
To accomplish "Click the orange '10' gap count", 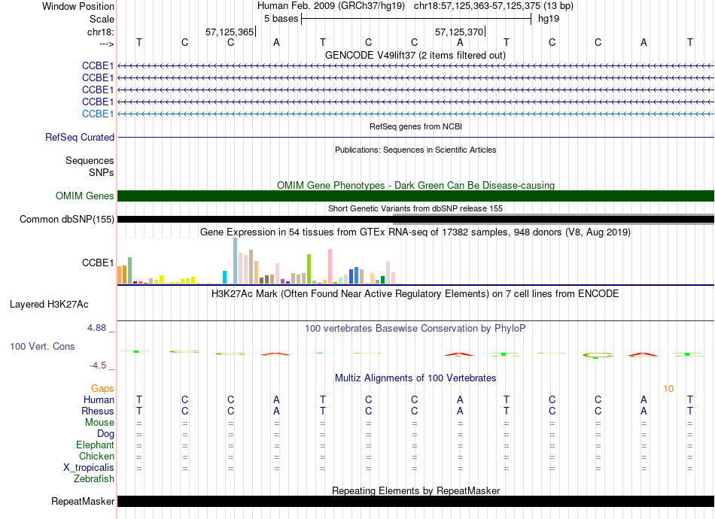I will (x=668, y=389).
